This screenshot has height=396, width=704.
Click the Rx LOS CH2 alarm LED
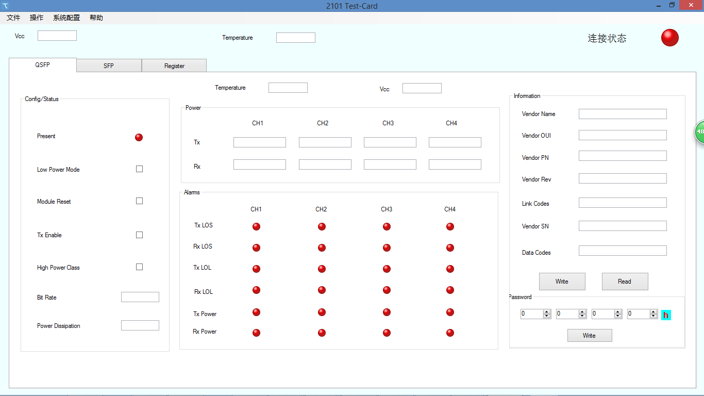322,247
